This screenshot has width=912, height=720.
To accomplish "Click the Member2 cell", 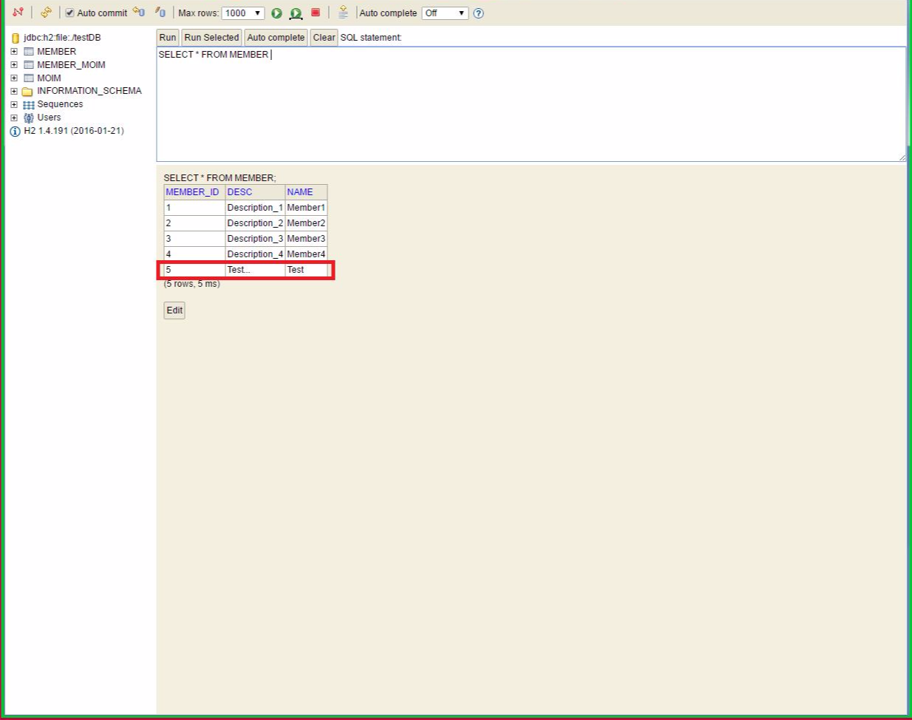I will pos(306,223).
